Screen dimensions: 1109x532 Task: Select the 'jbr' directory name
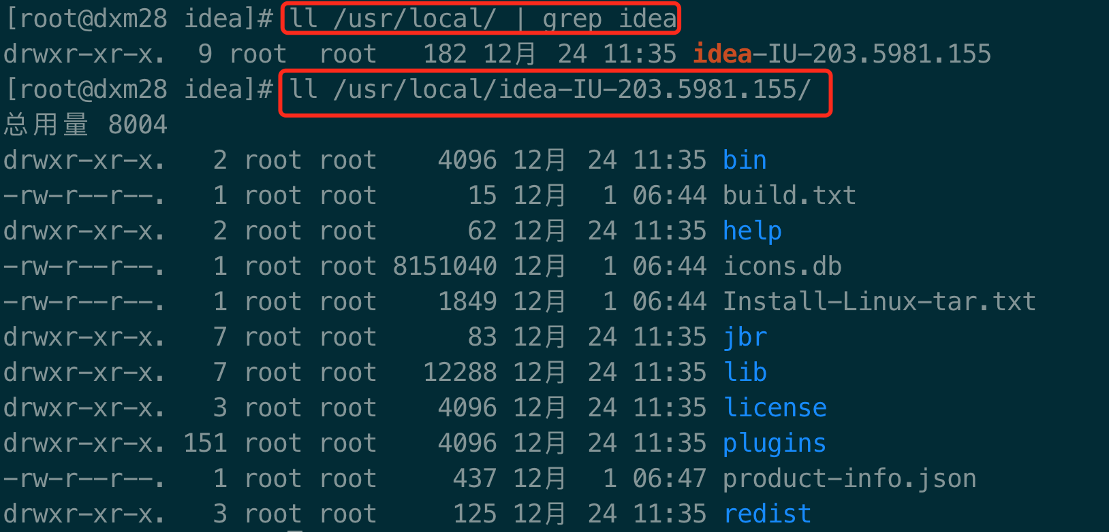(x=745, y=337)
